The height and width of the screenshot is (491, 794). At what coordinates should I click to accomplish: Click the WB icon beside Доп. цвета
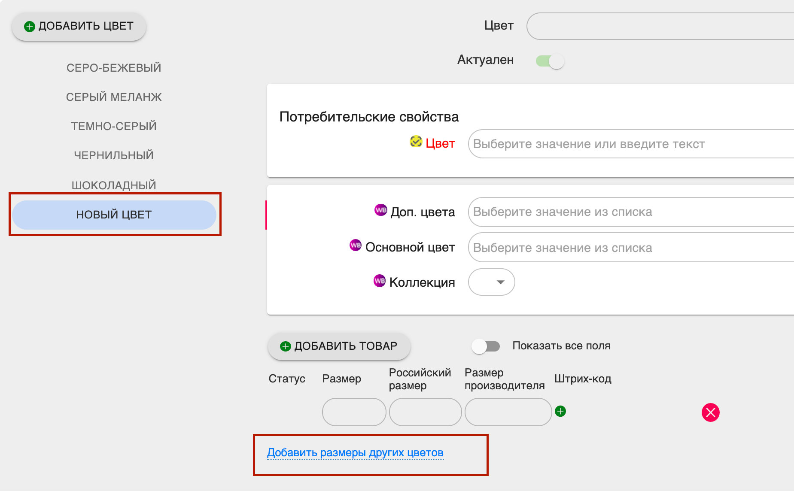click(x=381, y=210)
